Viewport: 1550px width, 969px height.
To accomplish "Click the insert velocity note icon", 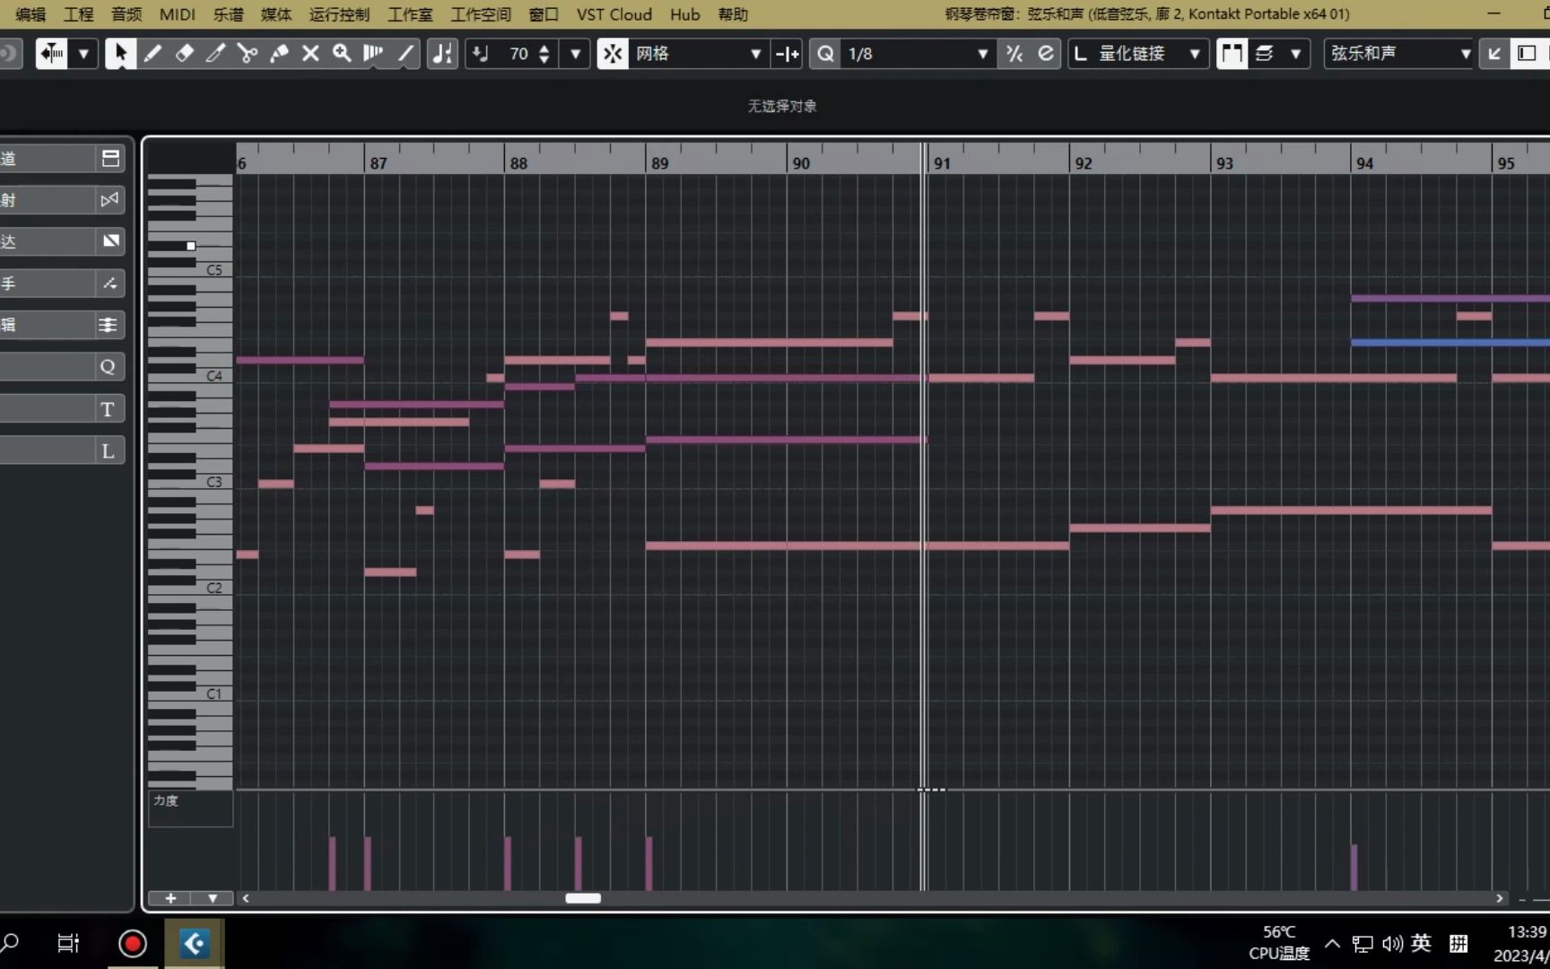I will [x=481, y=54].
